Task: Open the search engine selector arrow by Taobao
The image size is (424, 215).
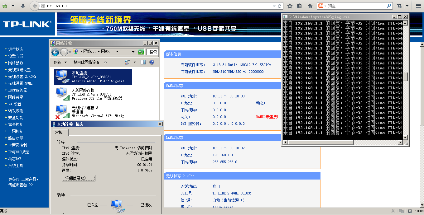Action: point(325,6)
